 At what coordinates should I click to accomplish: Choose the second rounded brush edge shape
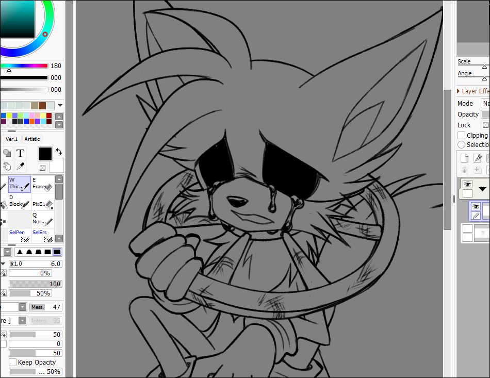coord(29,252)
